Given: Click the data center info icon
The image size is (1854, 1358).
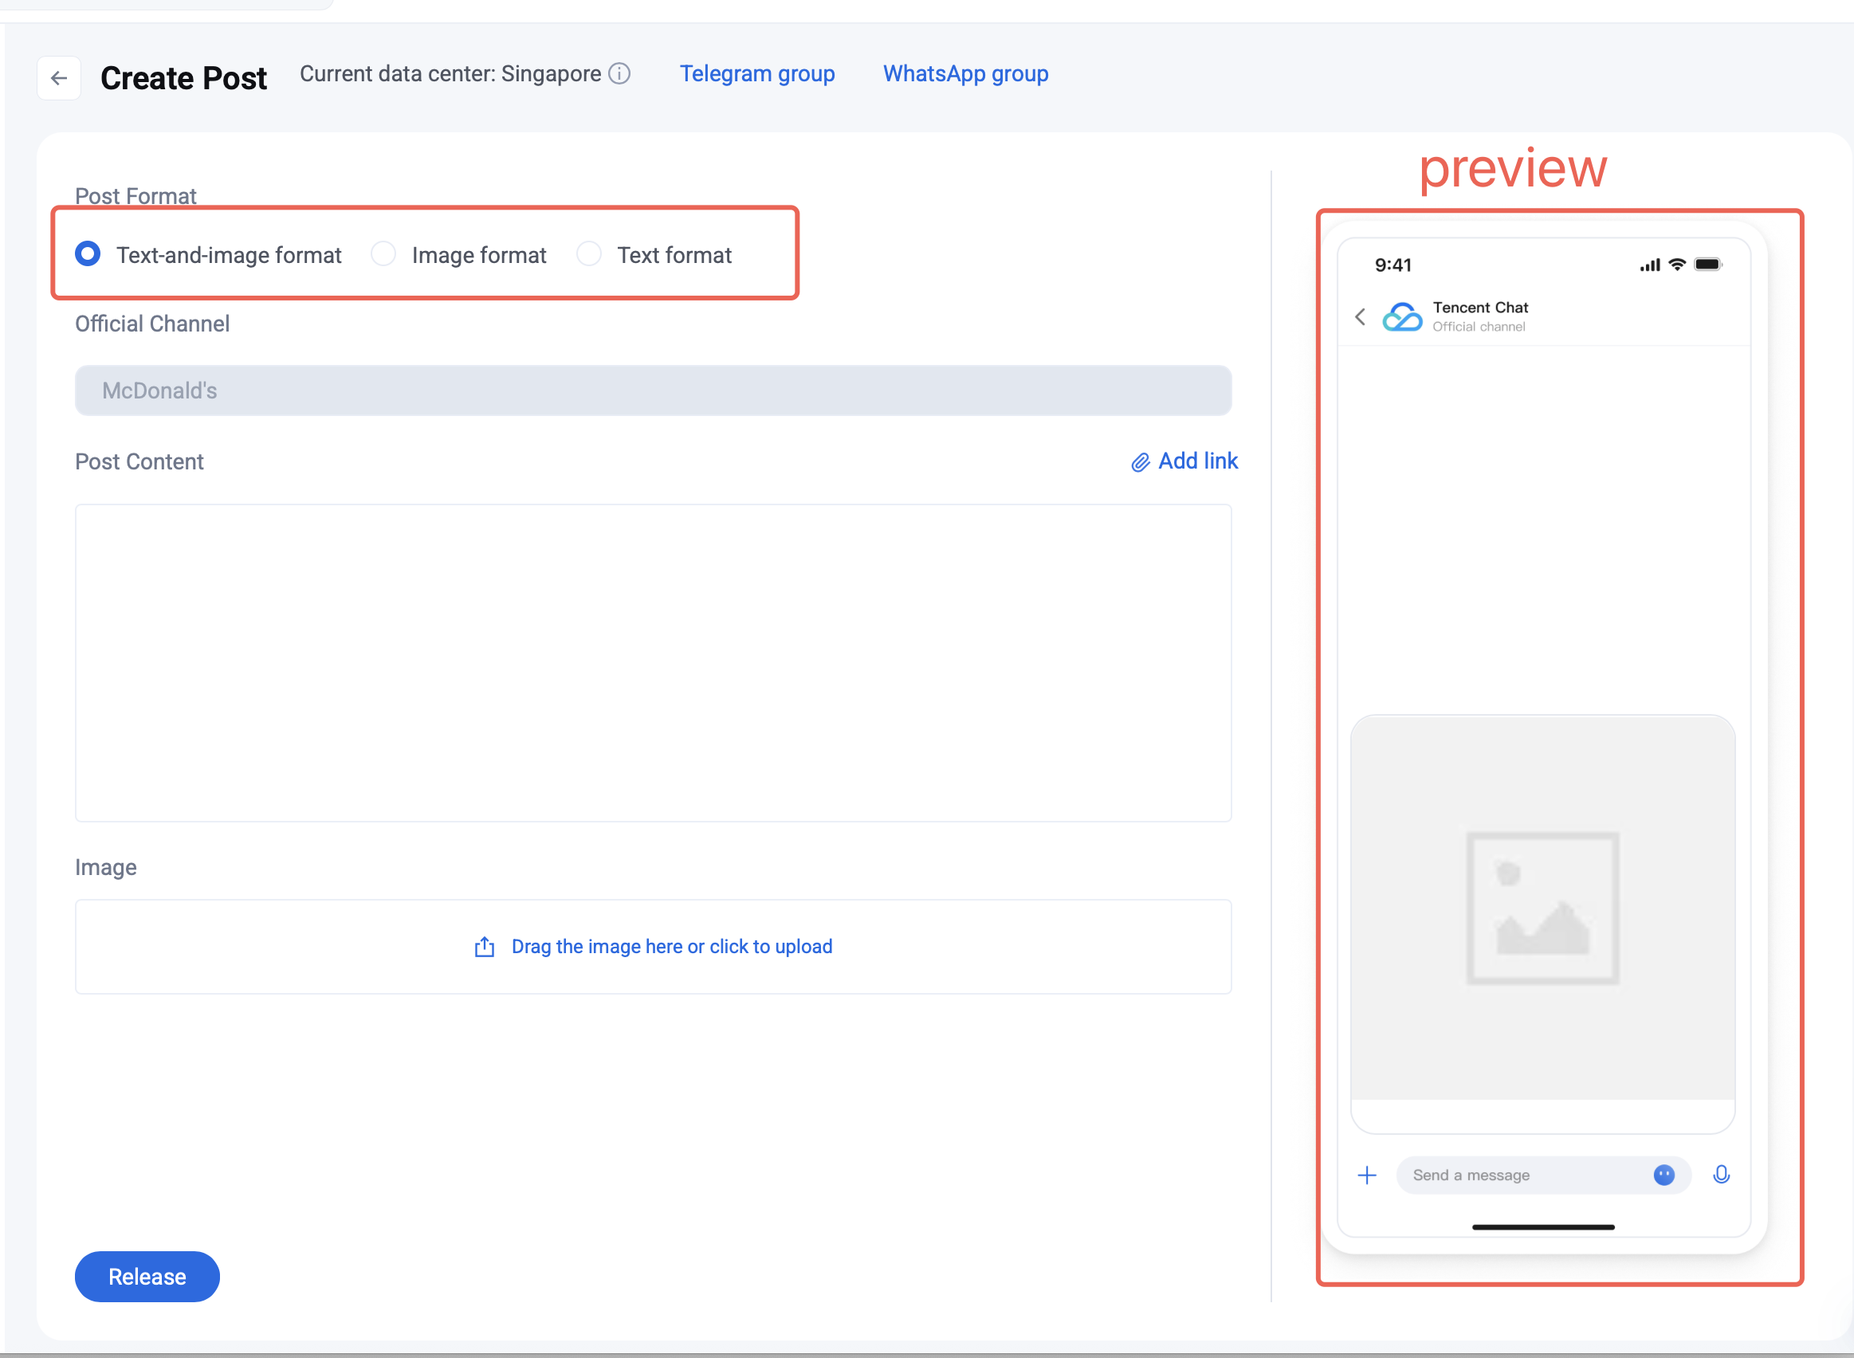Looking at the screenshot, I should [x=619, y=74].
